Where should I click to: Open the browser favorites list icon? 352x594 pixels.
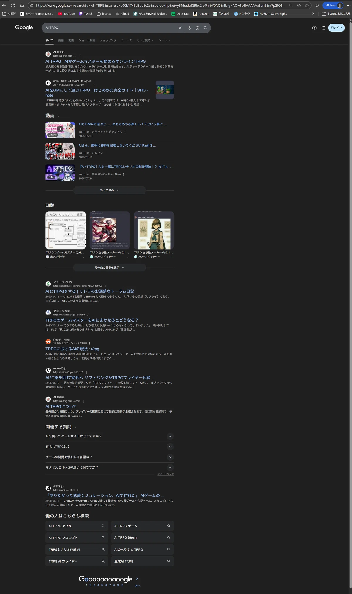(317, 5)
